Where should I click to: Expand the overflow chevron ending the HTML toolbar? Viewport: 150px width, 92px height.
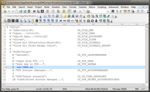click(x=111, y=22)
